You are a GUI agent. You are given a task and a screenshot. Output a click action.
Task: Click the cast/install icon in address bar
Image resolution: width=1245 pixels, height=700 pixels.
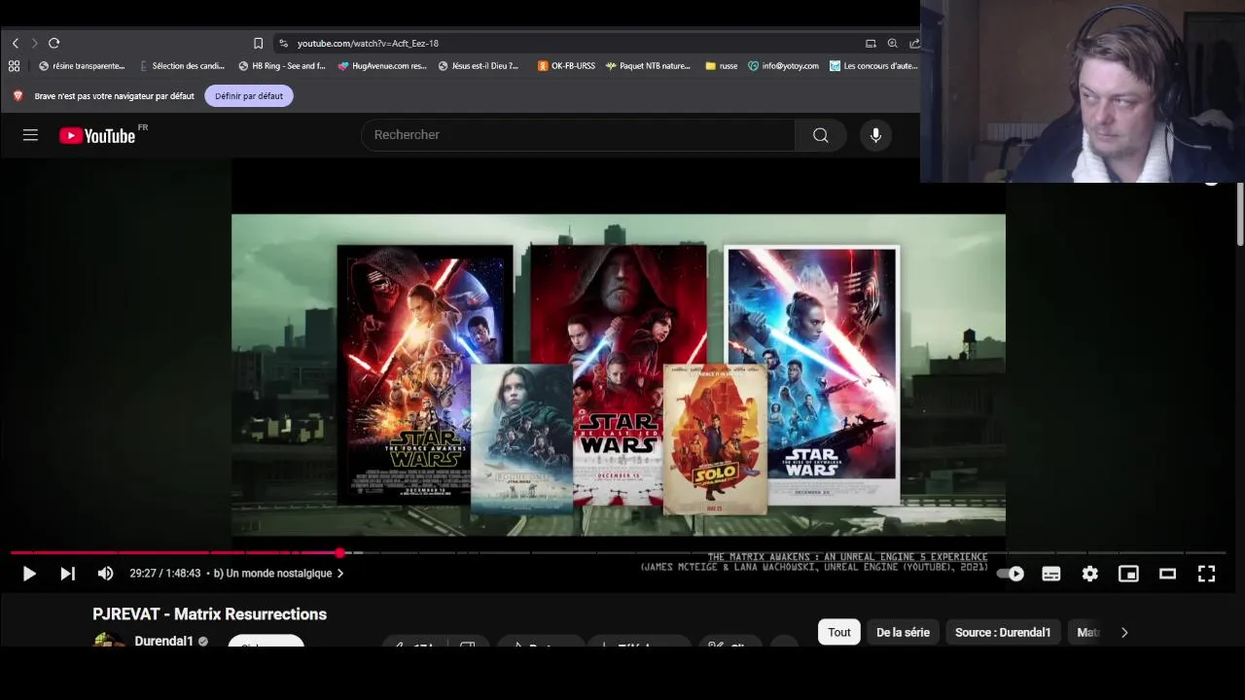tap(871, 44)
